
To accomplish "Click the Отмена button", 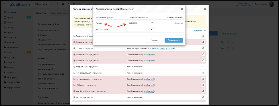I will [154, 40].
